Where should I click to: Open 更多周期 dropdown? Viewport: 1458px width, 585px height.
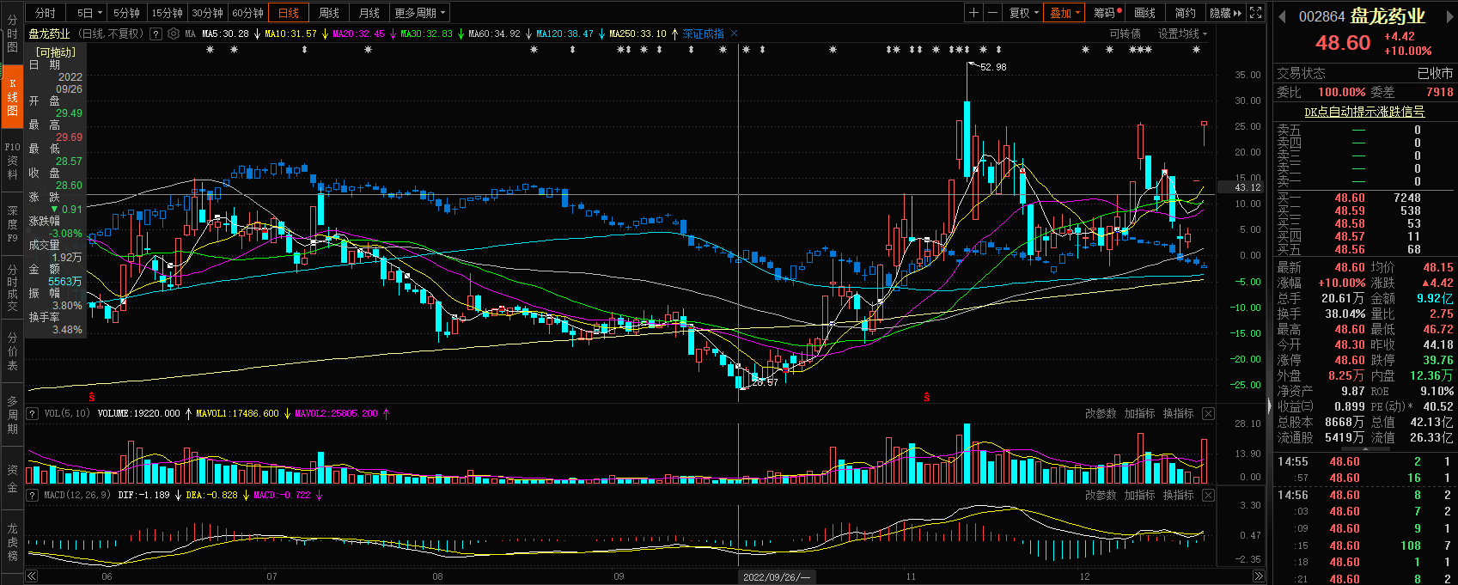click(x=420, y=13)
